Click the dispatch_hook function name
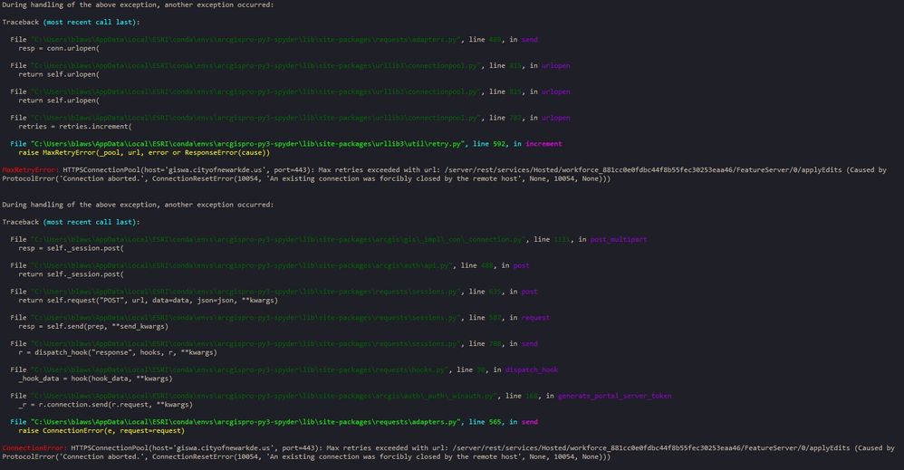The image size is (904, 470). pos(532,369)
